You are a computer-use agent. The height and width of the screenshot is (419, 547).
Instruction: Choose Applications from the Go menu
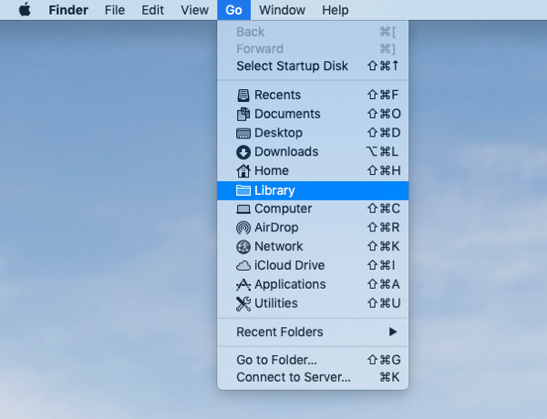coord(313,284)
